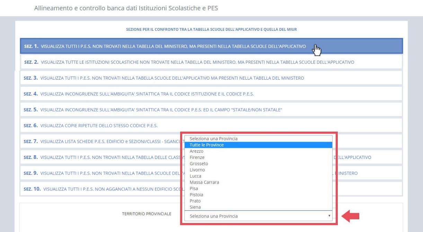Open SEZ. 3 P.E.S. presenti nel Ministero
This screenshot has height=232, width=423.
211,78
